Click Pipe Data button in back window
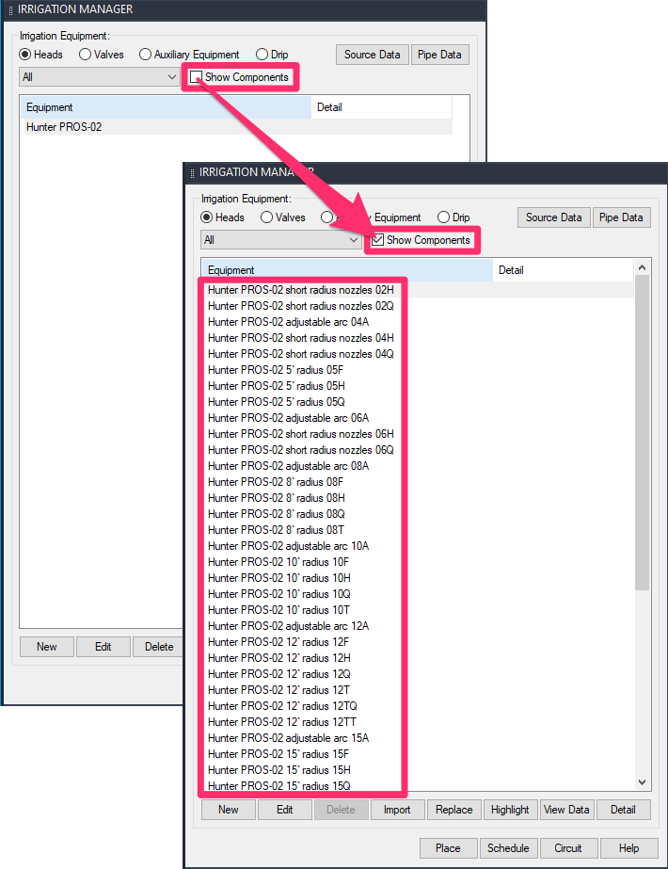 point(439,55)
